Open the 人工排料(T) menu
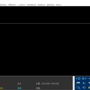90x90 pixels. click(21, 5)
